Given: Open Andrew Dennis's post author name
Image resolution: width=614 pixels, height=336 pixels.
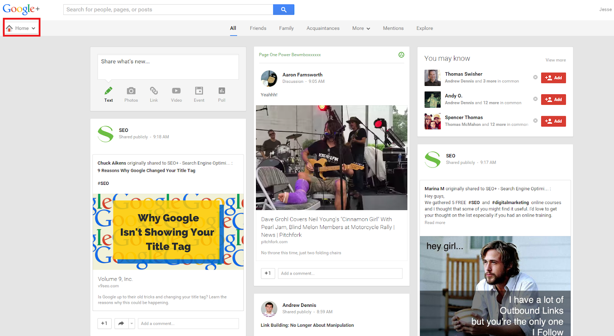Looking at the screenshot, I should click(x=299, y=305).
